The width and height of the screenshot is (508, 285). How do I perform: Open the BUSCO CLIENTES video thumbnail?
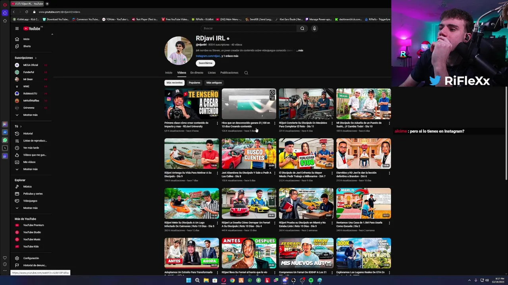pos(249,154)
